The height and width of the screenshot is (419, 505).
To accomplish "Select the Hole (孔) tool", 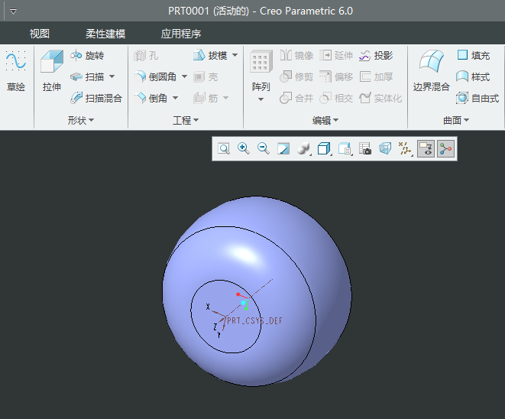I will (x=146, y=56).
